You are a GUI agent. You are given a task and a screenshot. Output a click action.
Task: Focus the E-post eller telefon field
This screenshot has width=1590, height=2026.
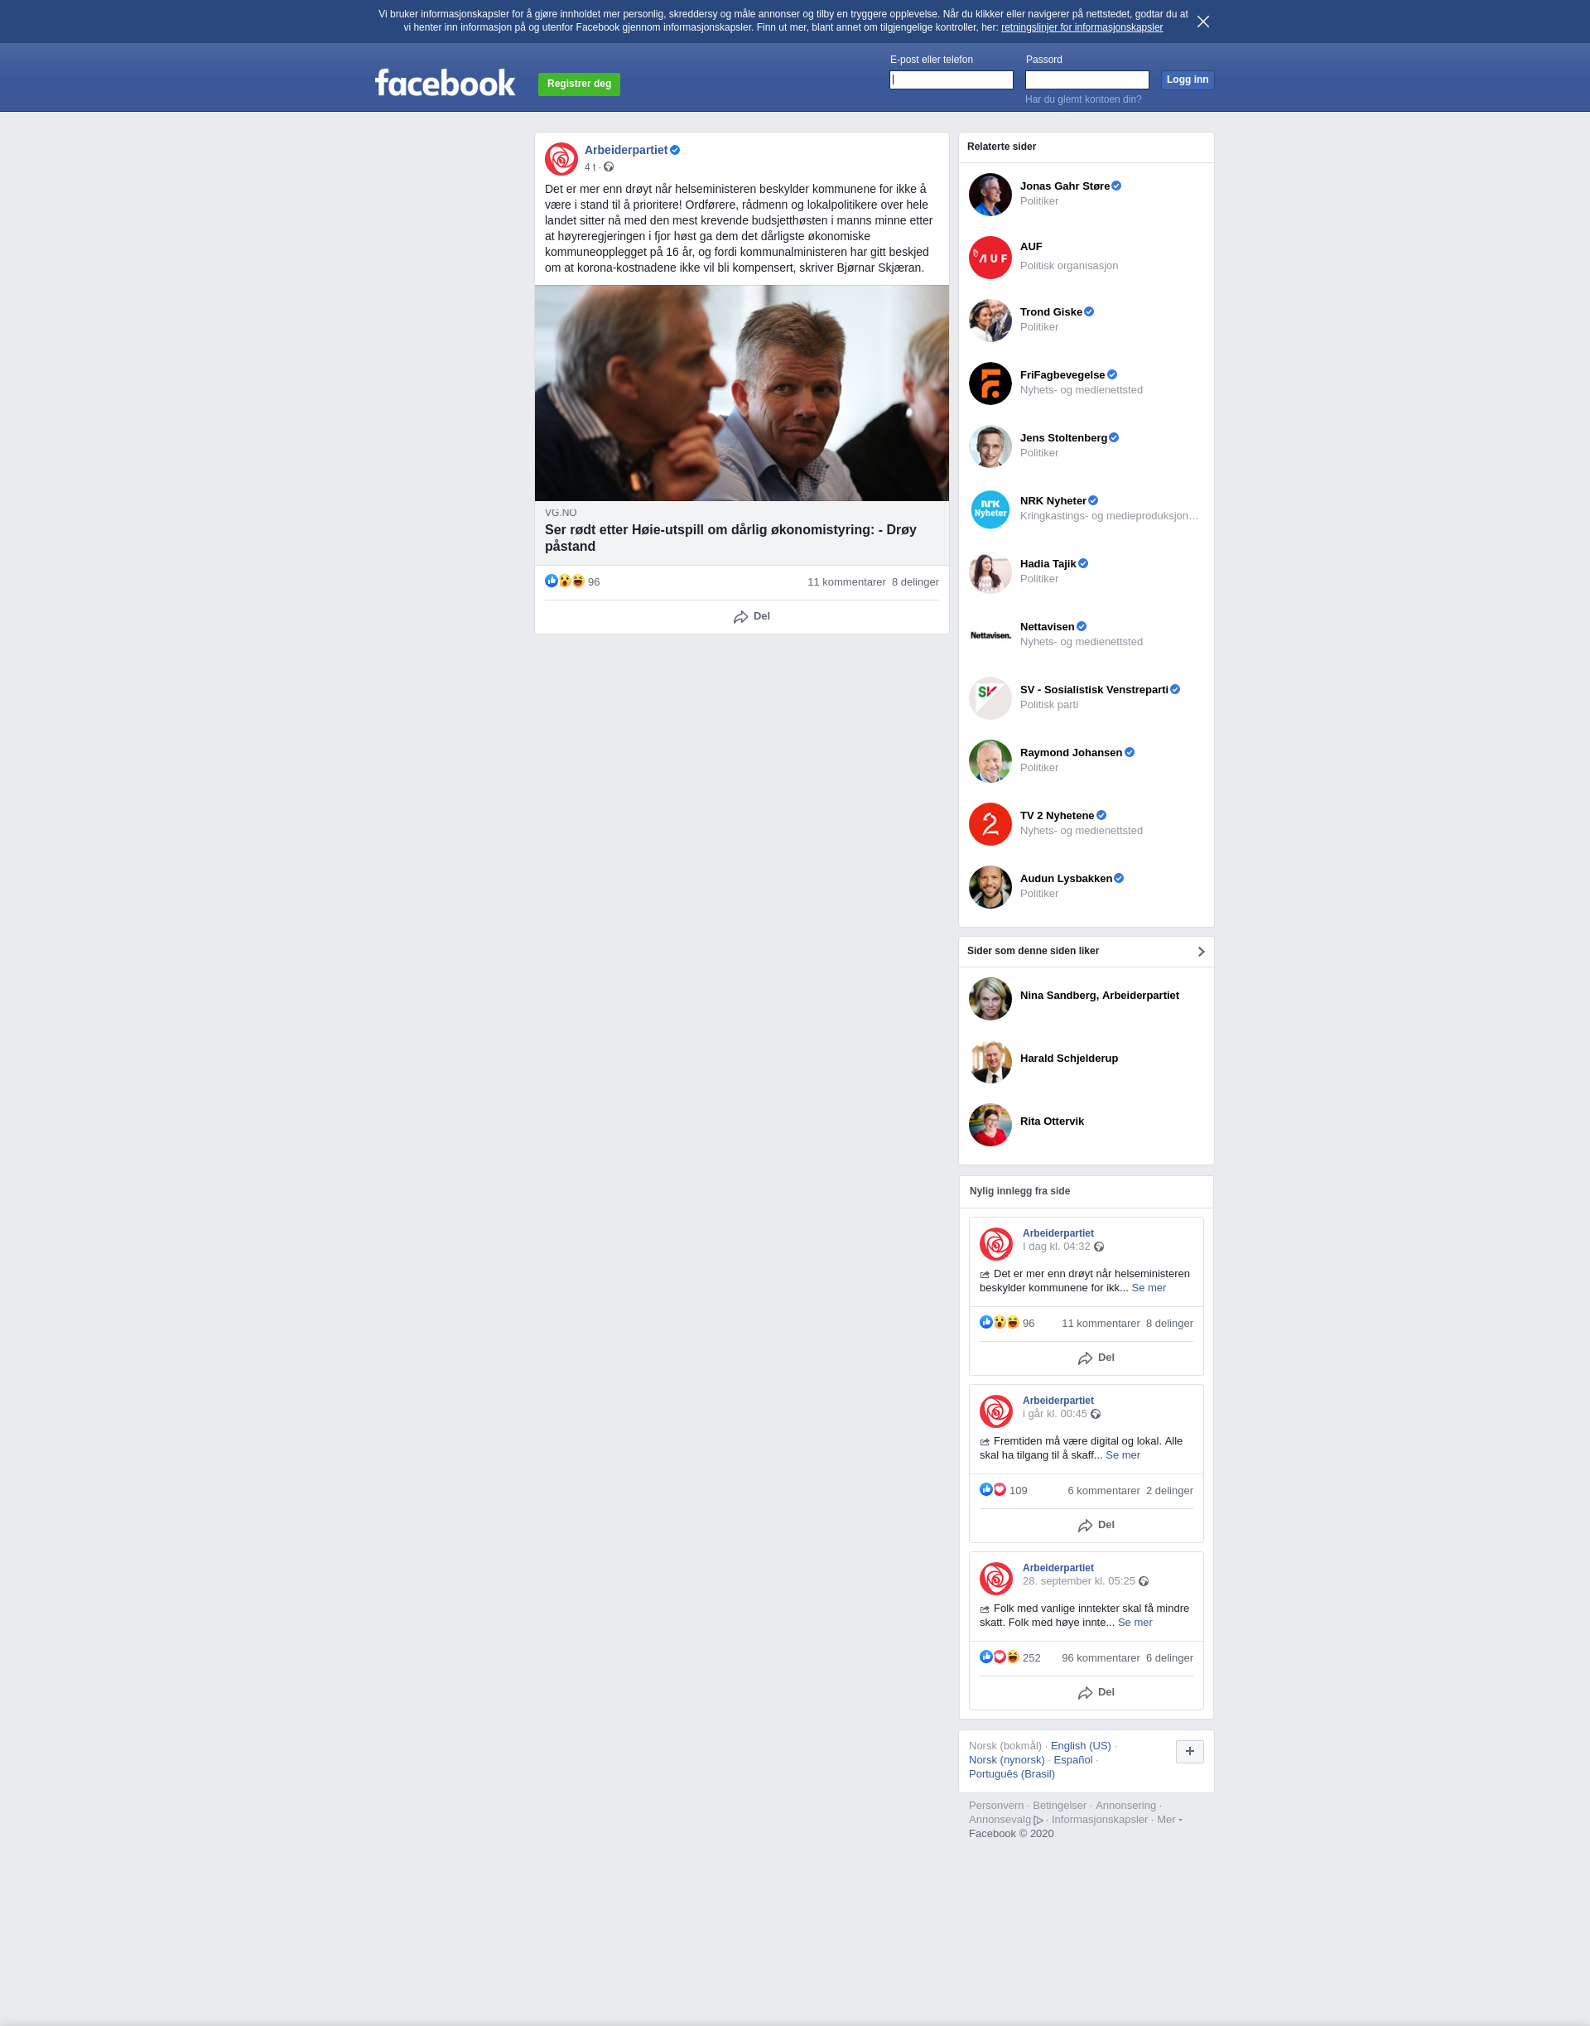[952, 80]
